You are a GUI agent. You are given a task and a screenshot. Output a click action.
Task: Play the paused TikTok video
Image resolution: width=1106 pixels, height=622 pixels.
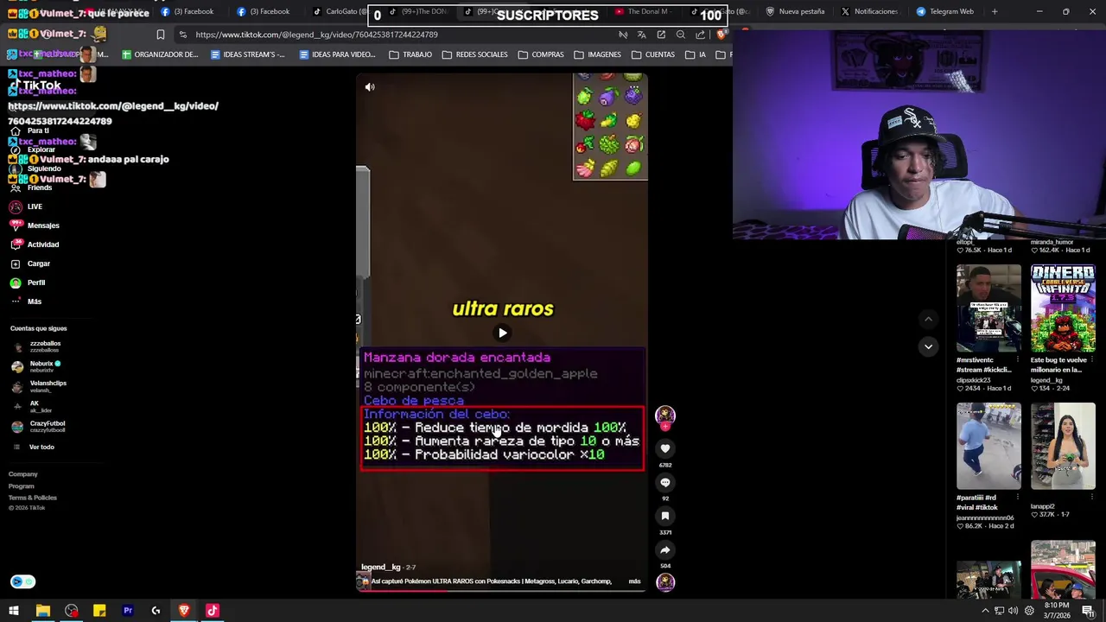[x=502, y=333]
